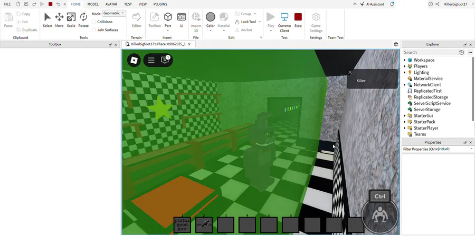Image resolution: width=475 pixels, height=245 pixels.
Task: Open Roblox menu logo in viewport
Action: (134, 60)
